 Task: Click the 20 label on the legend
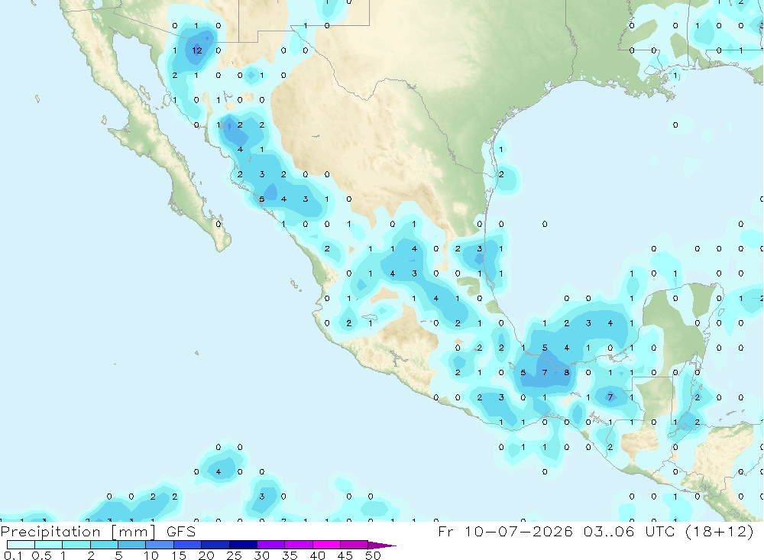[x=206, y=555]
